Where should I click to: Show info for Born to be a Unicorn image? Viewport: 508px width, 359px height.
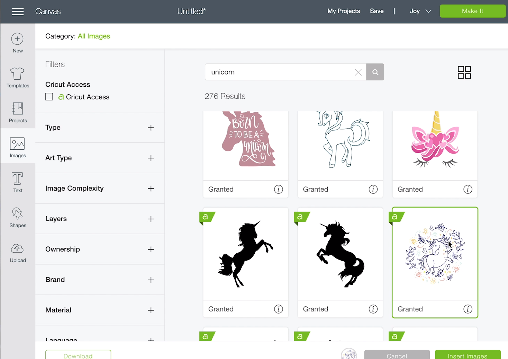coord(279,189)
